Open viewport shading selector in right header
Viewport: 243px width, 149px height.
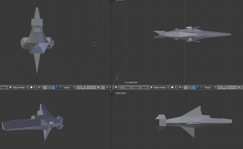(173, 88)
